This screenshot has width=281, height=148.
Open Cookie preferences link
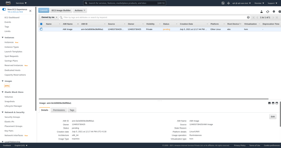tap(272, 145)
